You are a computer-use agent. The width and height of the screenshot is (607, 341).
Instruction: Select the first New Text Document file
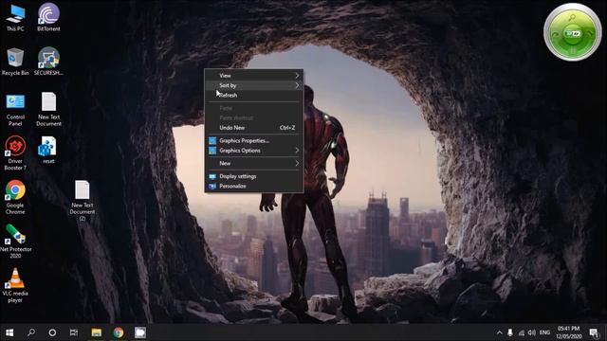(48, 109)
